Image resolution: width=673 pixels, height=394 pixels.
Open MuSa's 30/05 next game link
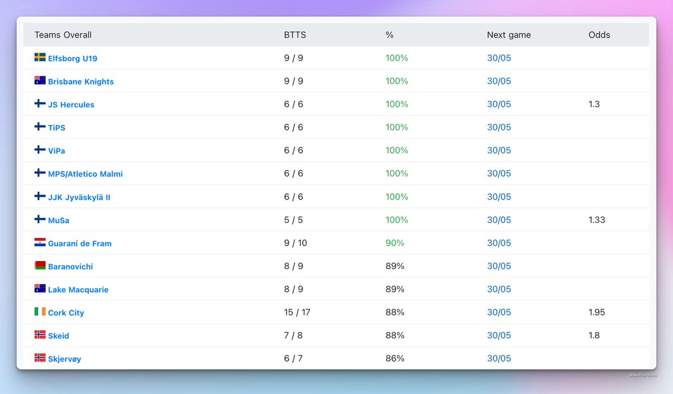point(499,220)
